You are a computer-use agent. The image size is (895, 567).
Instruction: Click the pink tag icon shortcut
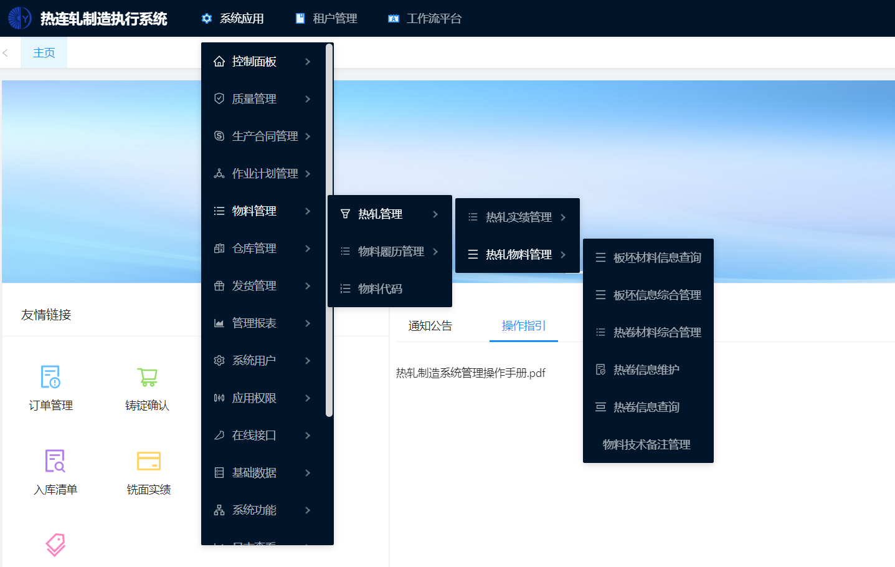(55, 544)
